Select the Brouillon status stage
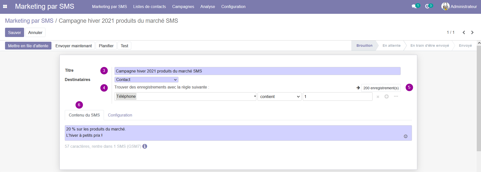 [364, 45]
